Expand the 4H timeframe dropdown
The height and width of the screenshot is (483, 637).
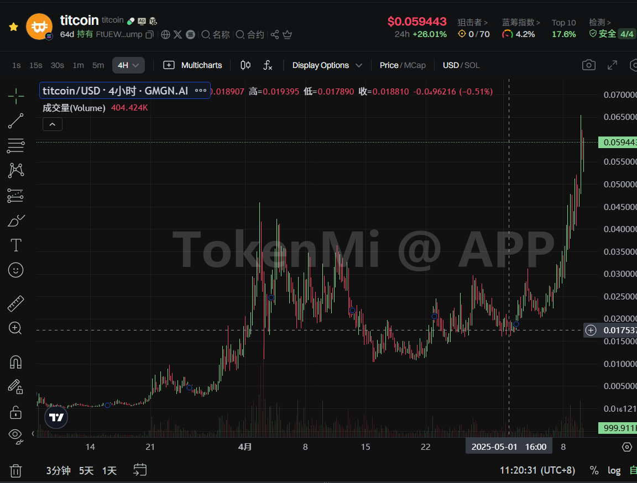(x=128, y=65)
